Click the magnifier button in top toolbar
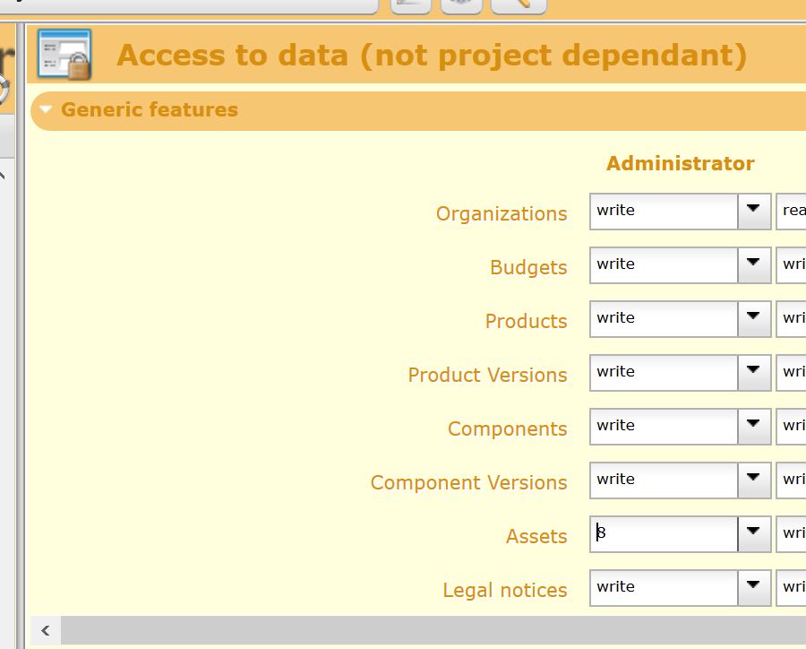The height and width of the screenshot is (649, 806). [x=519, y=4]
